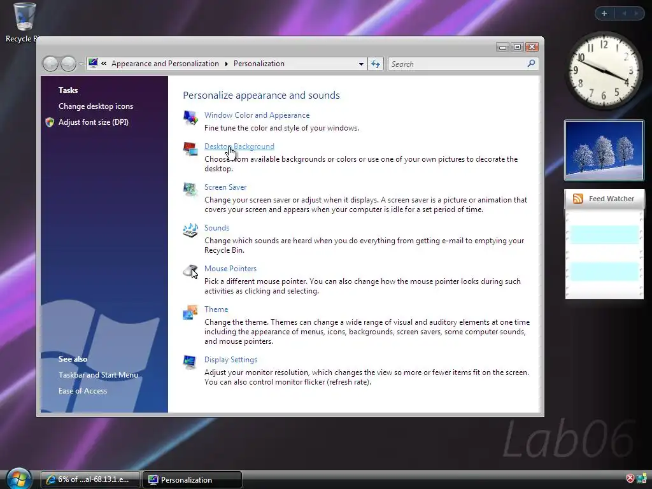Click the Display Settings monitor icon

[x=190, y=362]
